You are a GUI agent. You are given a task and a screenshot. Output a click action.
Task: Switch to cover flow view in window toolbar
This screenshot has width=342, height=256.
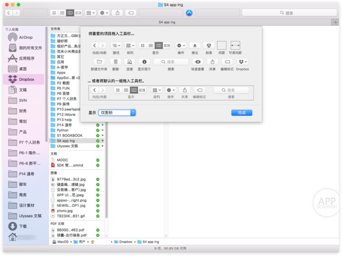[x=78, y=13]
